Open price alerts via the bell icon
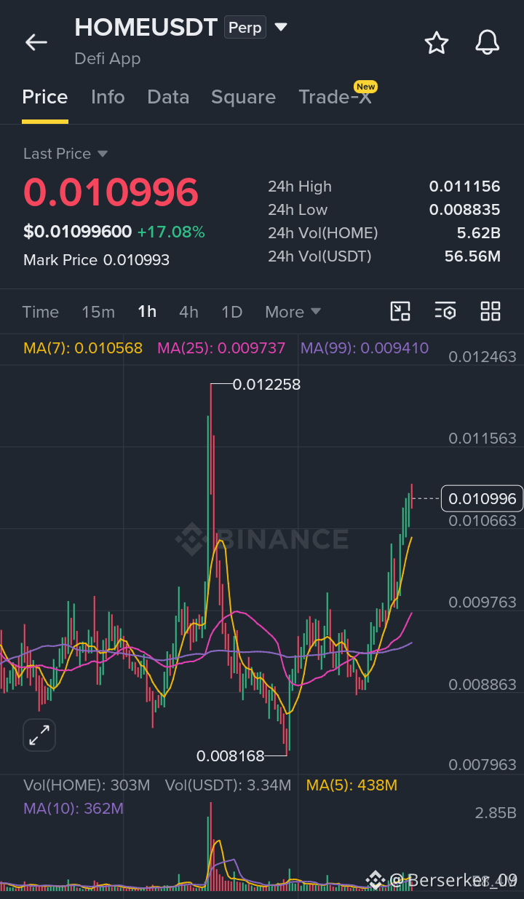This screenshot has width=524, height=899. (x=488, y=43)
